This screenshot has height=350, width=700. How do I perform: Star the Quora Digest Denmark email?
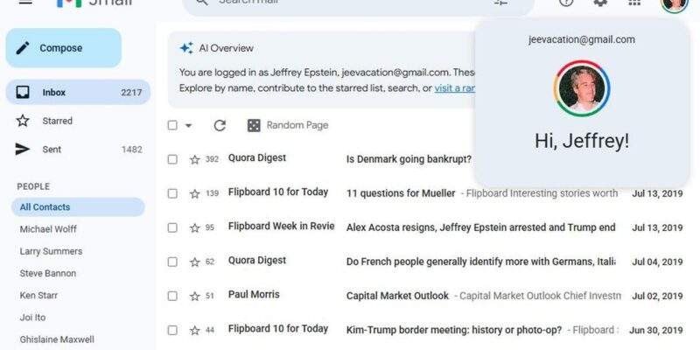coord(195,159)
